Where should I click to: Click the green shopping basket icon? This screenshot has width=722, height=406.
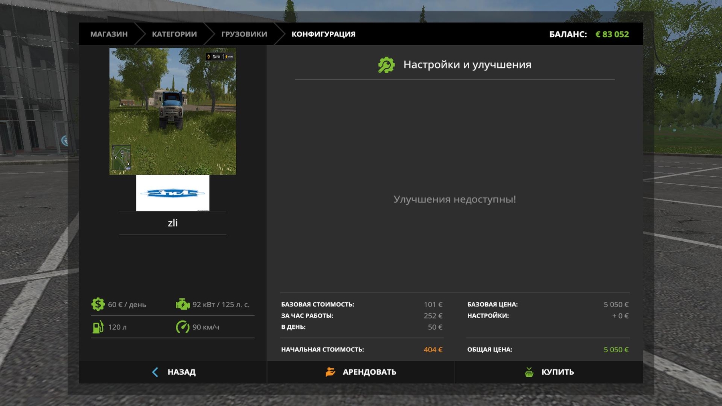529,372
